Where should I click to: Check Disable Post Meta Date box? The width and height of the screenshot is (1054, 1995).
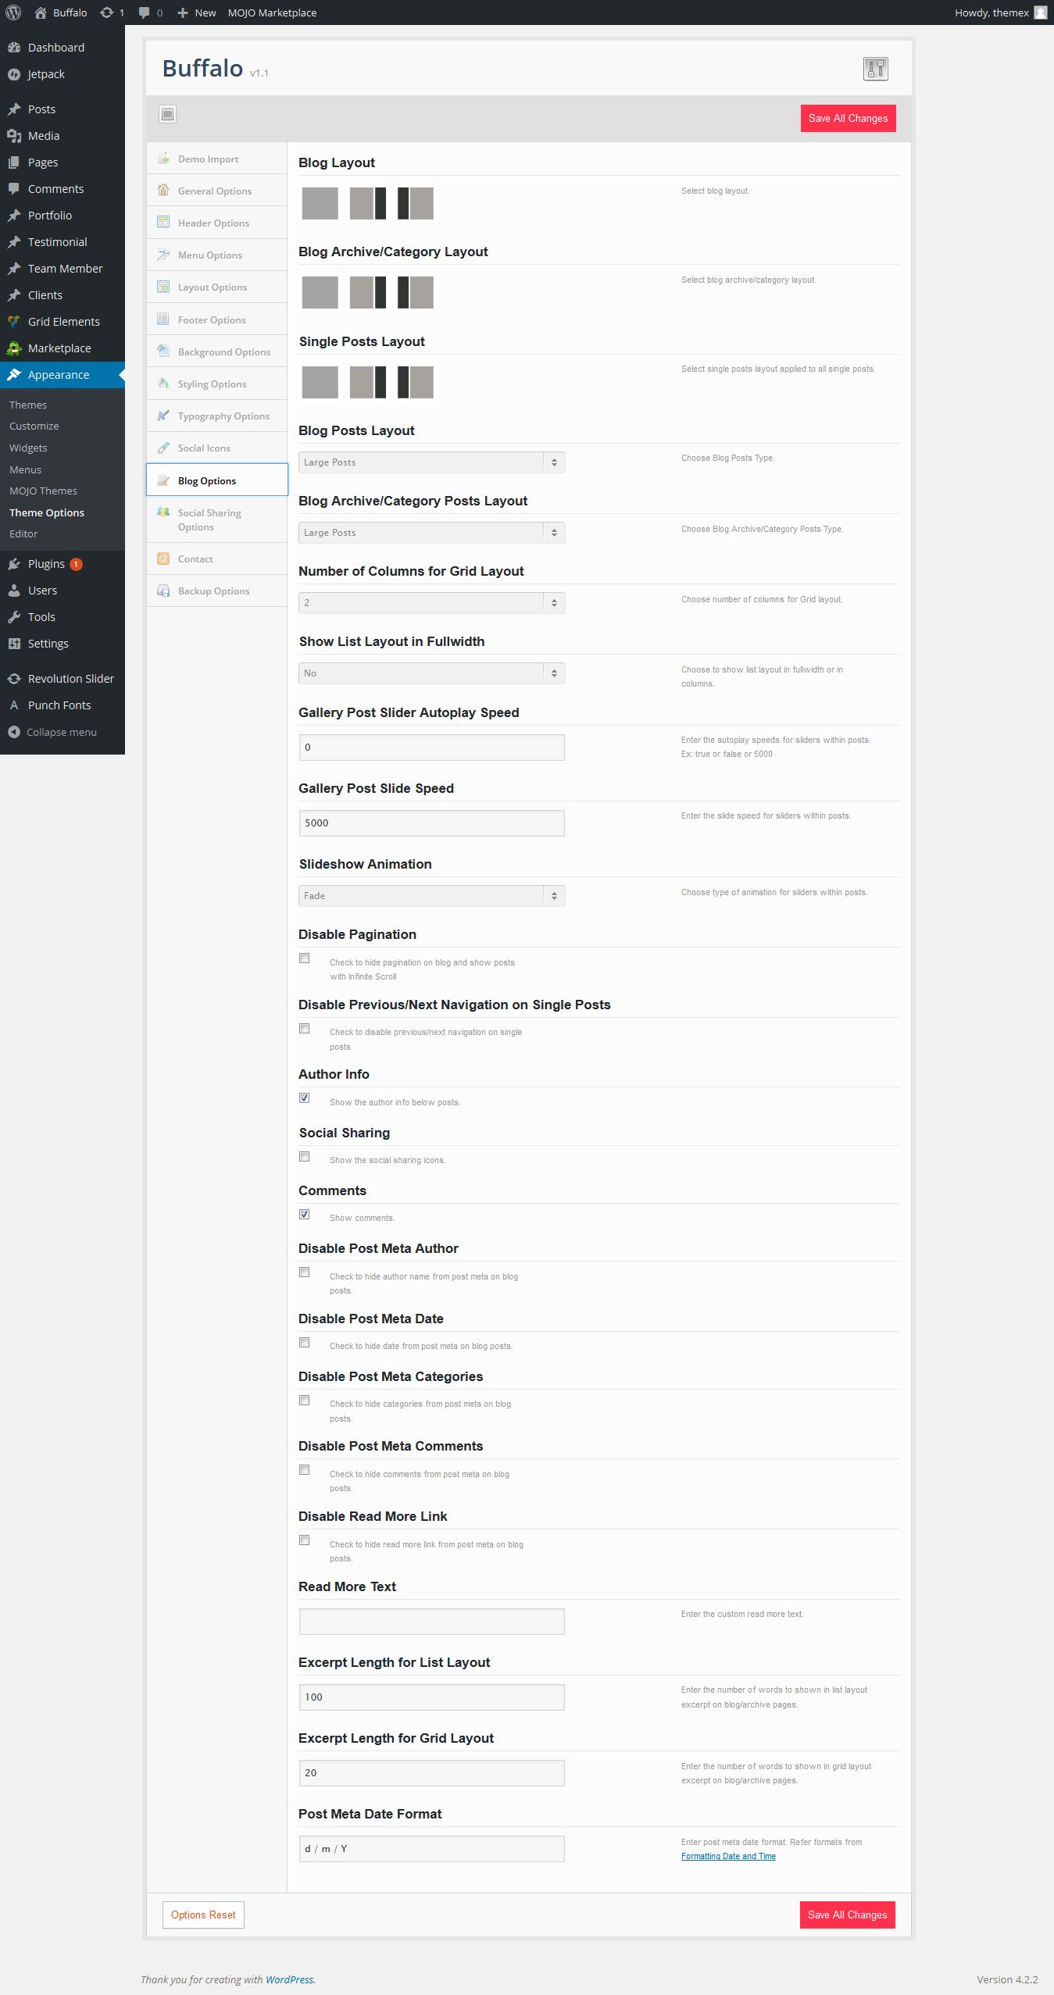[305, 1343]
